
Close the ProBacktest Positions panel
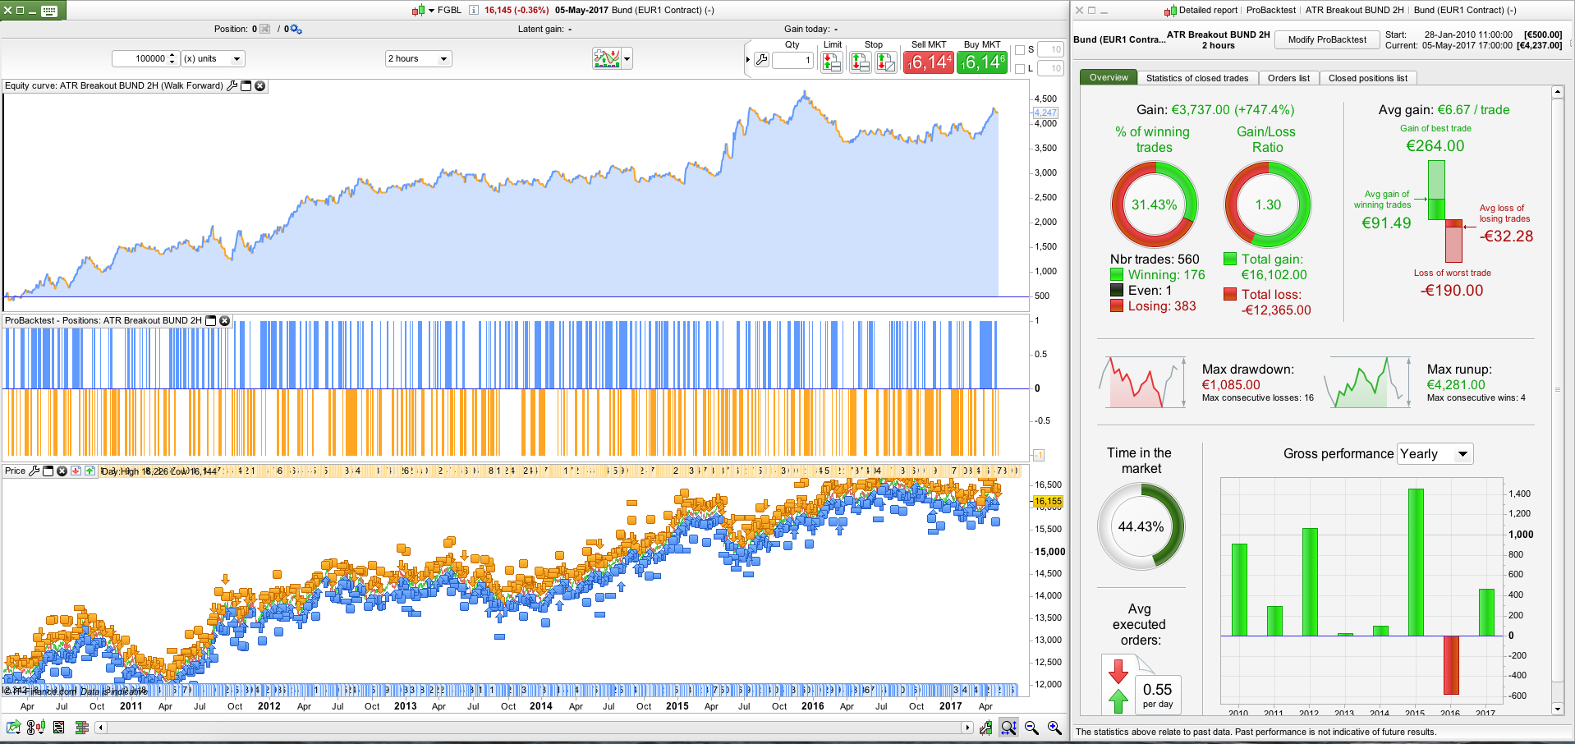point(225,320)
